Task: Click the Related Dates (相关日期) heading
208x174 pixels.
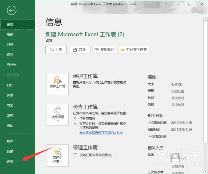Action: (x=155, y=115)
